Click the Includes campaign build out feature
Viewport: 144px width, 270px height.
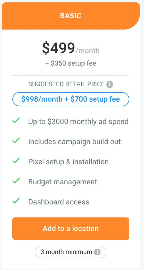tap(74, 141)
